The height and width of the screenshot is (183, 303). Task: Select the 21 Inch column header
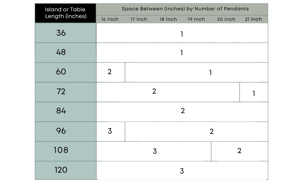[253, 19]
